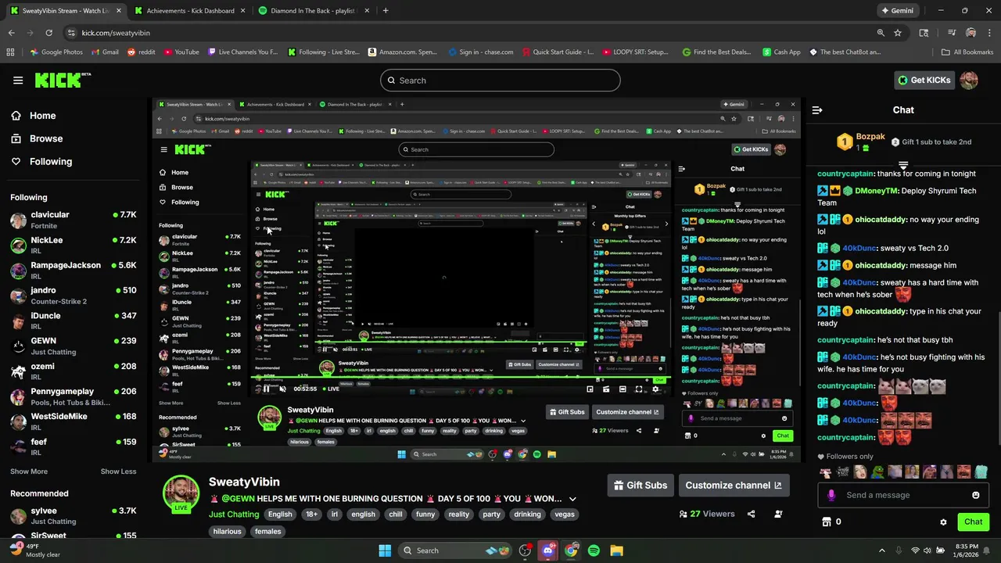Screen dimensions: 1001x563
Task: Open the Just Chatting category link
Action: [x=234, y=515]
